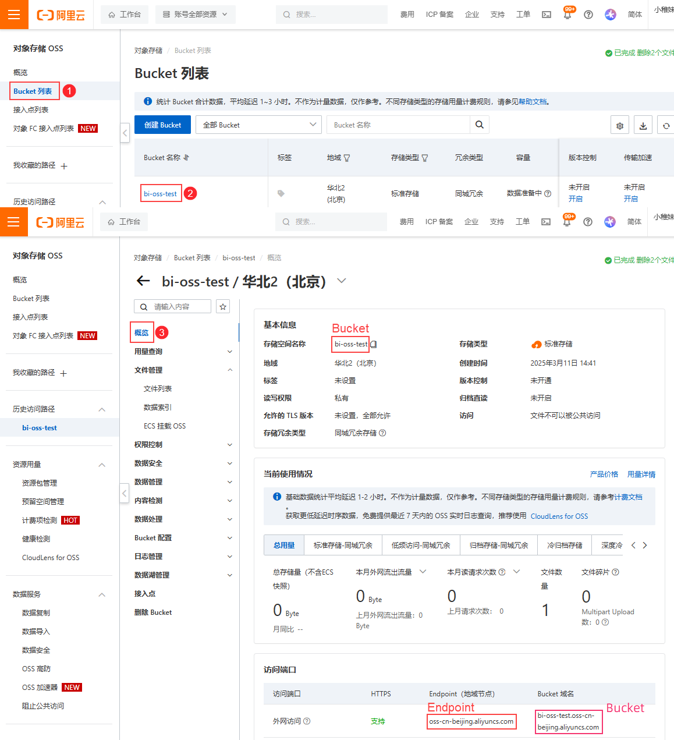Click search magnifier beside Bucket name field
Image resolution: width=674 pixels, height=740 pixels.
(x=480, y=125)
